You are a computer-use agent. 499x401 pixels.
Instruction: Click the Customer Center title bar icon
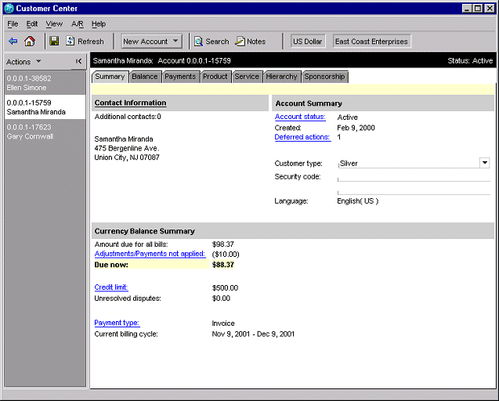coord(9,8)
